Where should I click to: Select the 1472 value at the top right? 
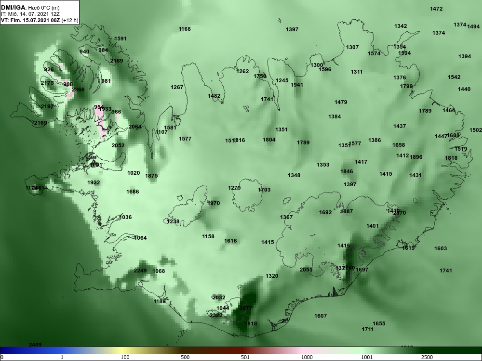pyautogui.click(x=436, y=9)
